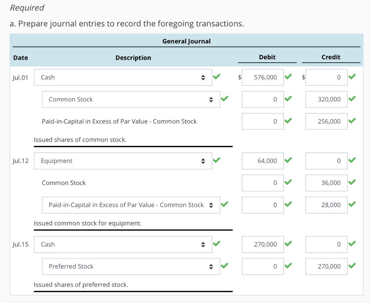Click green checkmark beside Jul.01 Cash dropdown
371x303 pixels.
click(217, 76)
